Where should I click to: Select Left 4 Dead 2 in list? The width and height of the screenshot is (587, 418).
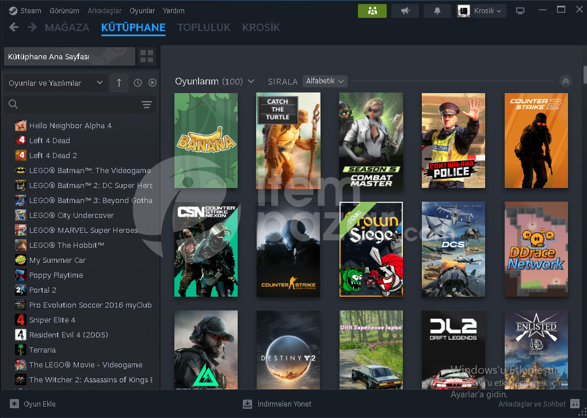coord(53,156)
